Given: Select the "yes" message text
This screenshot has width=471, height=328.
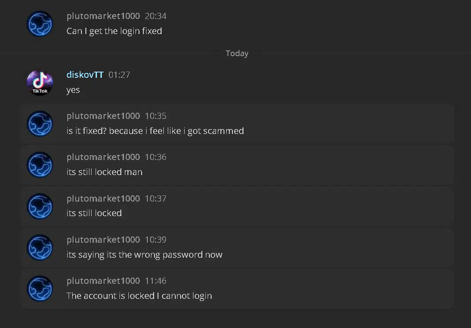Looking at the screenshot, I should (73, 90).
